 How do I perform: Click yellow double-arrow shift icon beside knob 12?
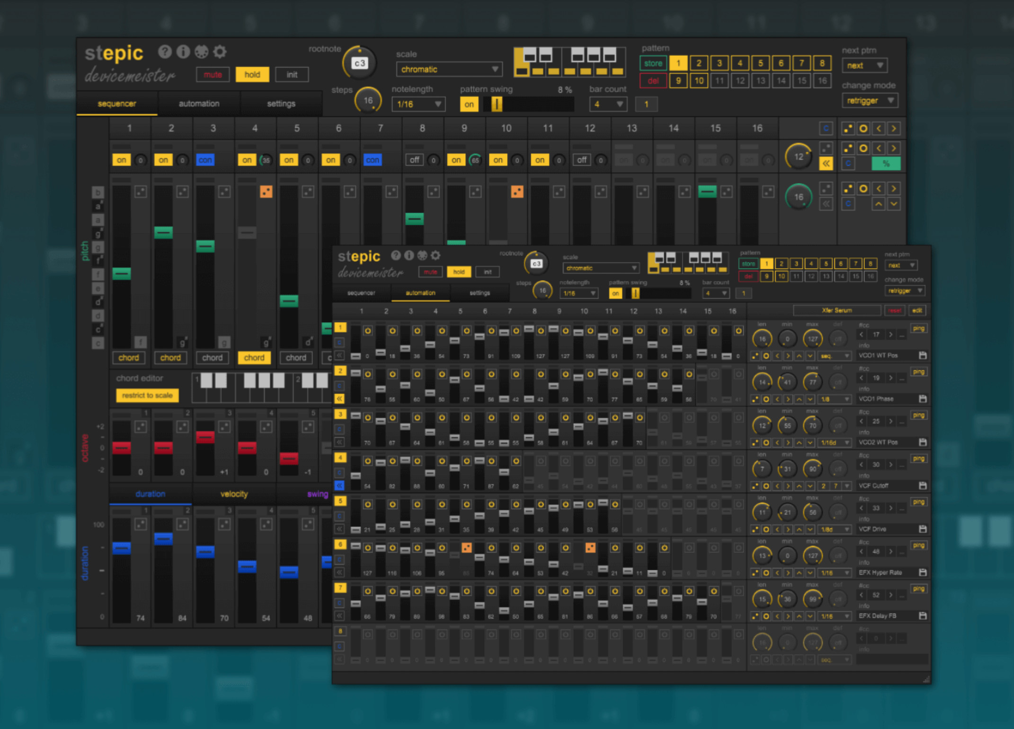pos(826,164)
